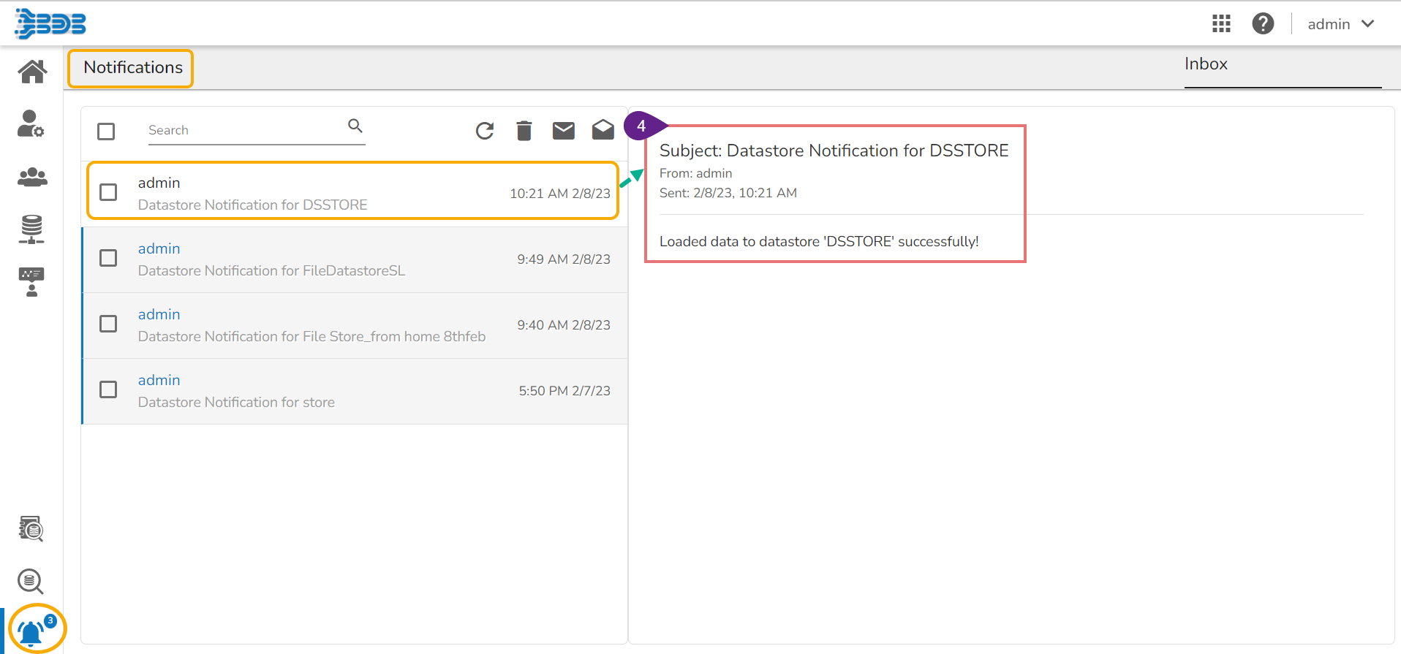This screenshot has width=1401, height=654.
Task: Refresh the notifications list
Action: tap(484, 131)
